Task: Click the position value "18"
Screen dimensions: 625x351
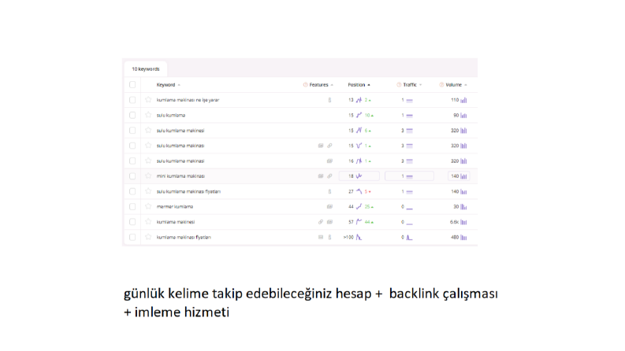Action: [351, 176]
